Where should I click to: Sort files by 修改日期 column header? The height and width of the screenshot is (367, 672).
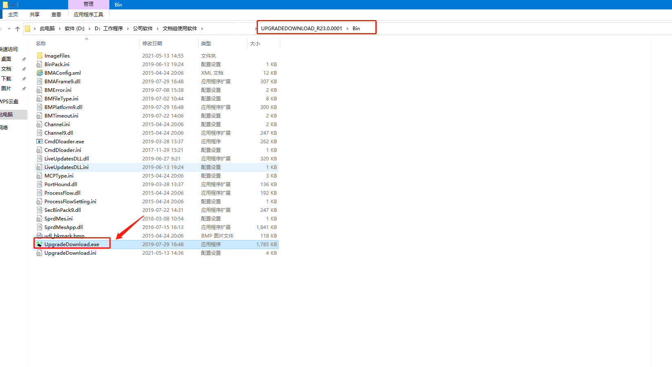[x=152, y=43]
